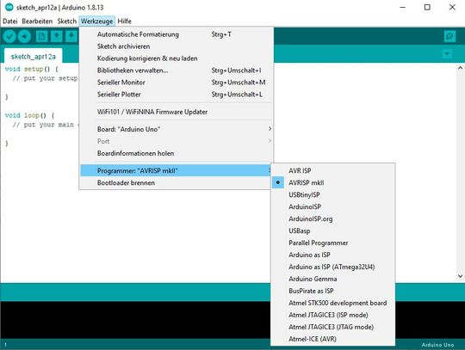Expand the Programmer "AVRISP mkII" submenu
Viewport: 465px width, 350px height.
tap(177, 170)
